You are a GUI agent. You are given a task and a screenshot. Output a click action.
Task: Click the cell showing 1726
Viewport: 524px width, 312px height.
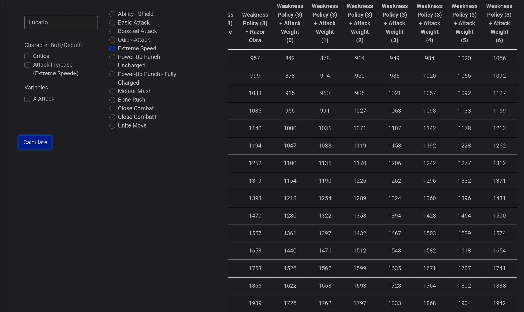coord(290,303)
